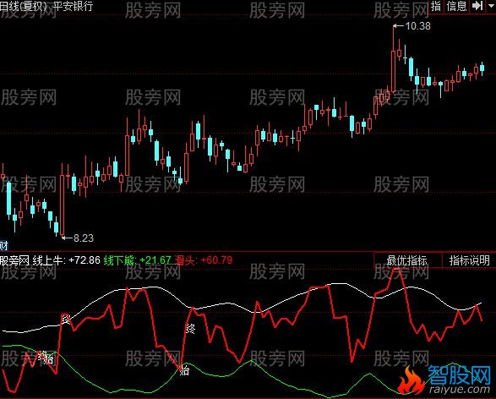
Task: Click the 终 marker near the middle indicator
Action: (x=190, y=329)
